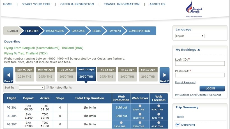Click the Departing airplane icon in Trip Summary
Screen dimensions: 230x129
(x=177, y=125)
